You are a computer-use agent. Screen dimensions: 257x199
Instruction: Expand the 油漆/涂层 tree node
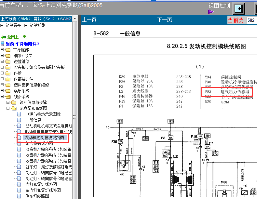tap(2, 55)
